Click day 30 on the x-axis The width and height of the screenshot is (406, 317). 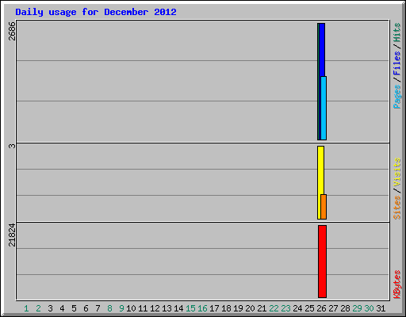[x=369, y=308]
